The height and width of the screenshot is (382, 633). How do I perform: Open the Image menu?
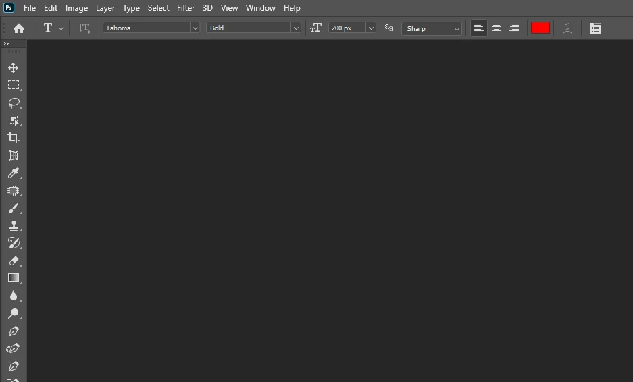coord(77,8)
